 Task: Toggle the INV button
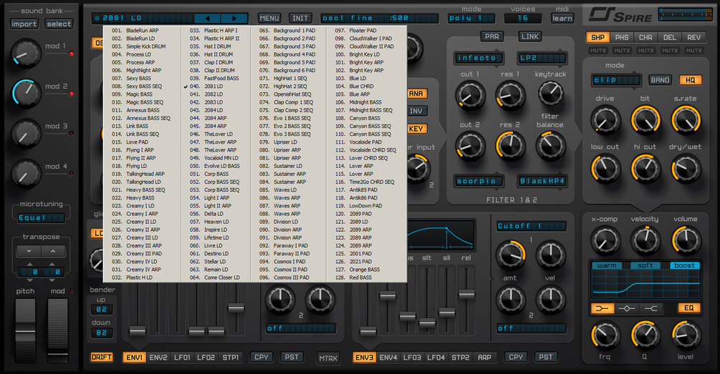pos(416,111)
